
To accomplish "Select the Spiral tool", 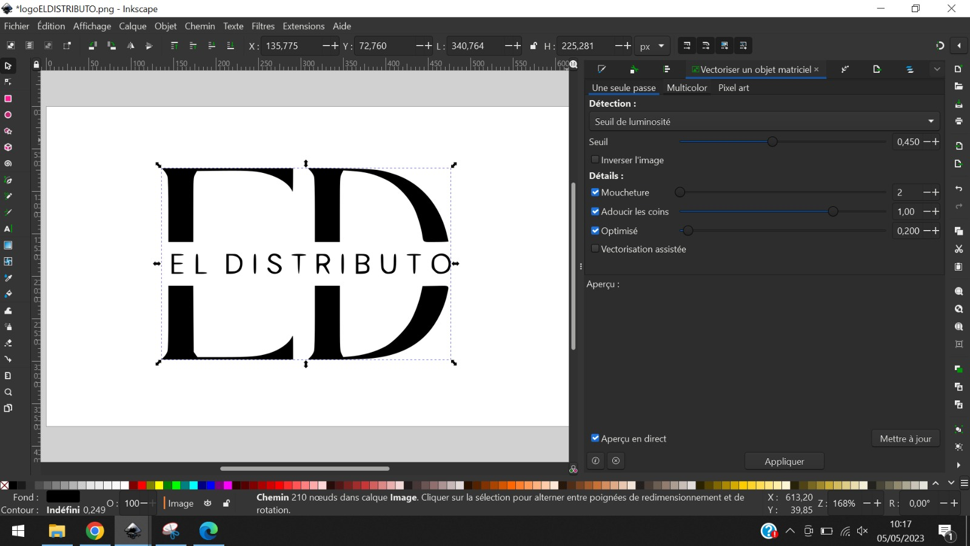I will (x=8, y=164).
